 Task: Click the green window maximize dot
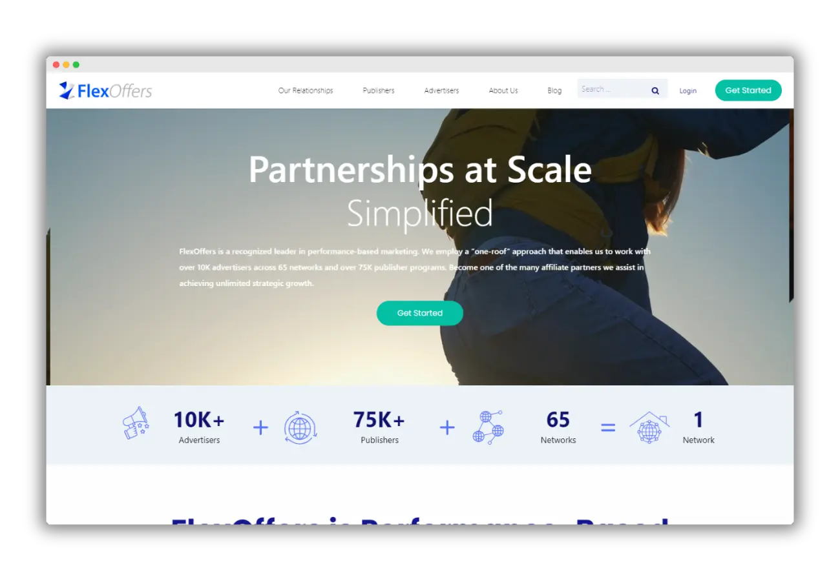(x=76, y=65)
